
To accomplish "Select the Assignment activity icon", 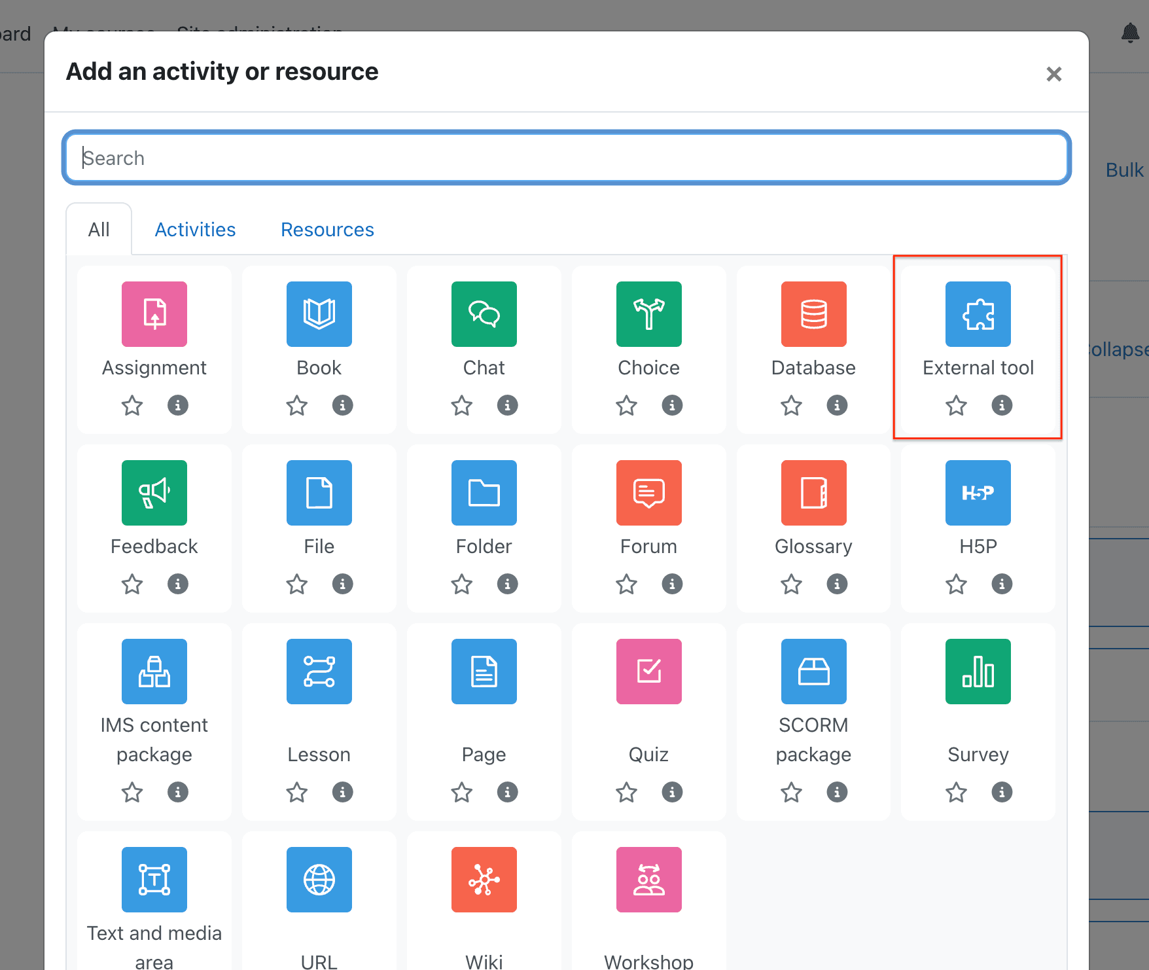I will [154, 314].
